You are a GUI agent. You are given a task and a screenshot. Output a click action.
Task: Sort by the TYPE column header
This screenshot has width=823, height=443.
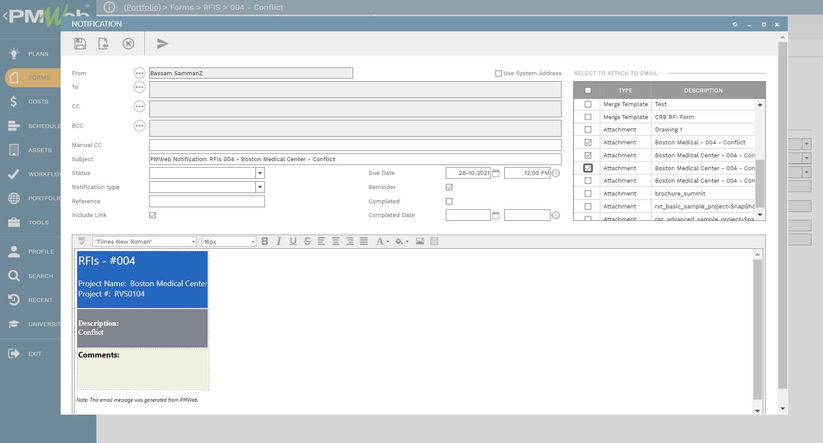click(x=625, y=90)
